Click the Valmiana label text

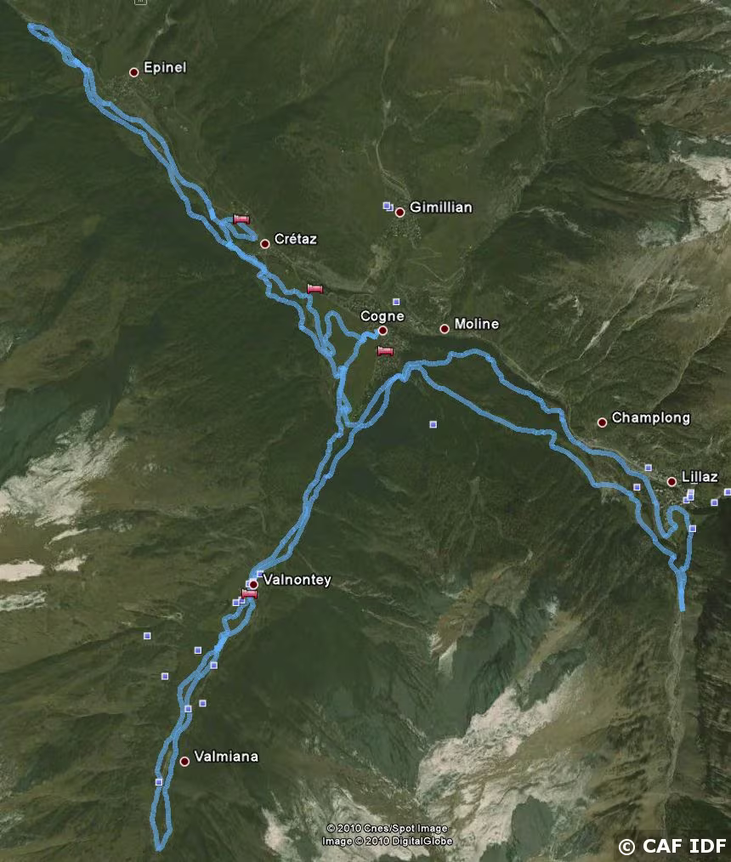pyautogui.click(x=226, y=757)
